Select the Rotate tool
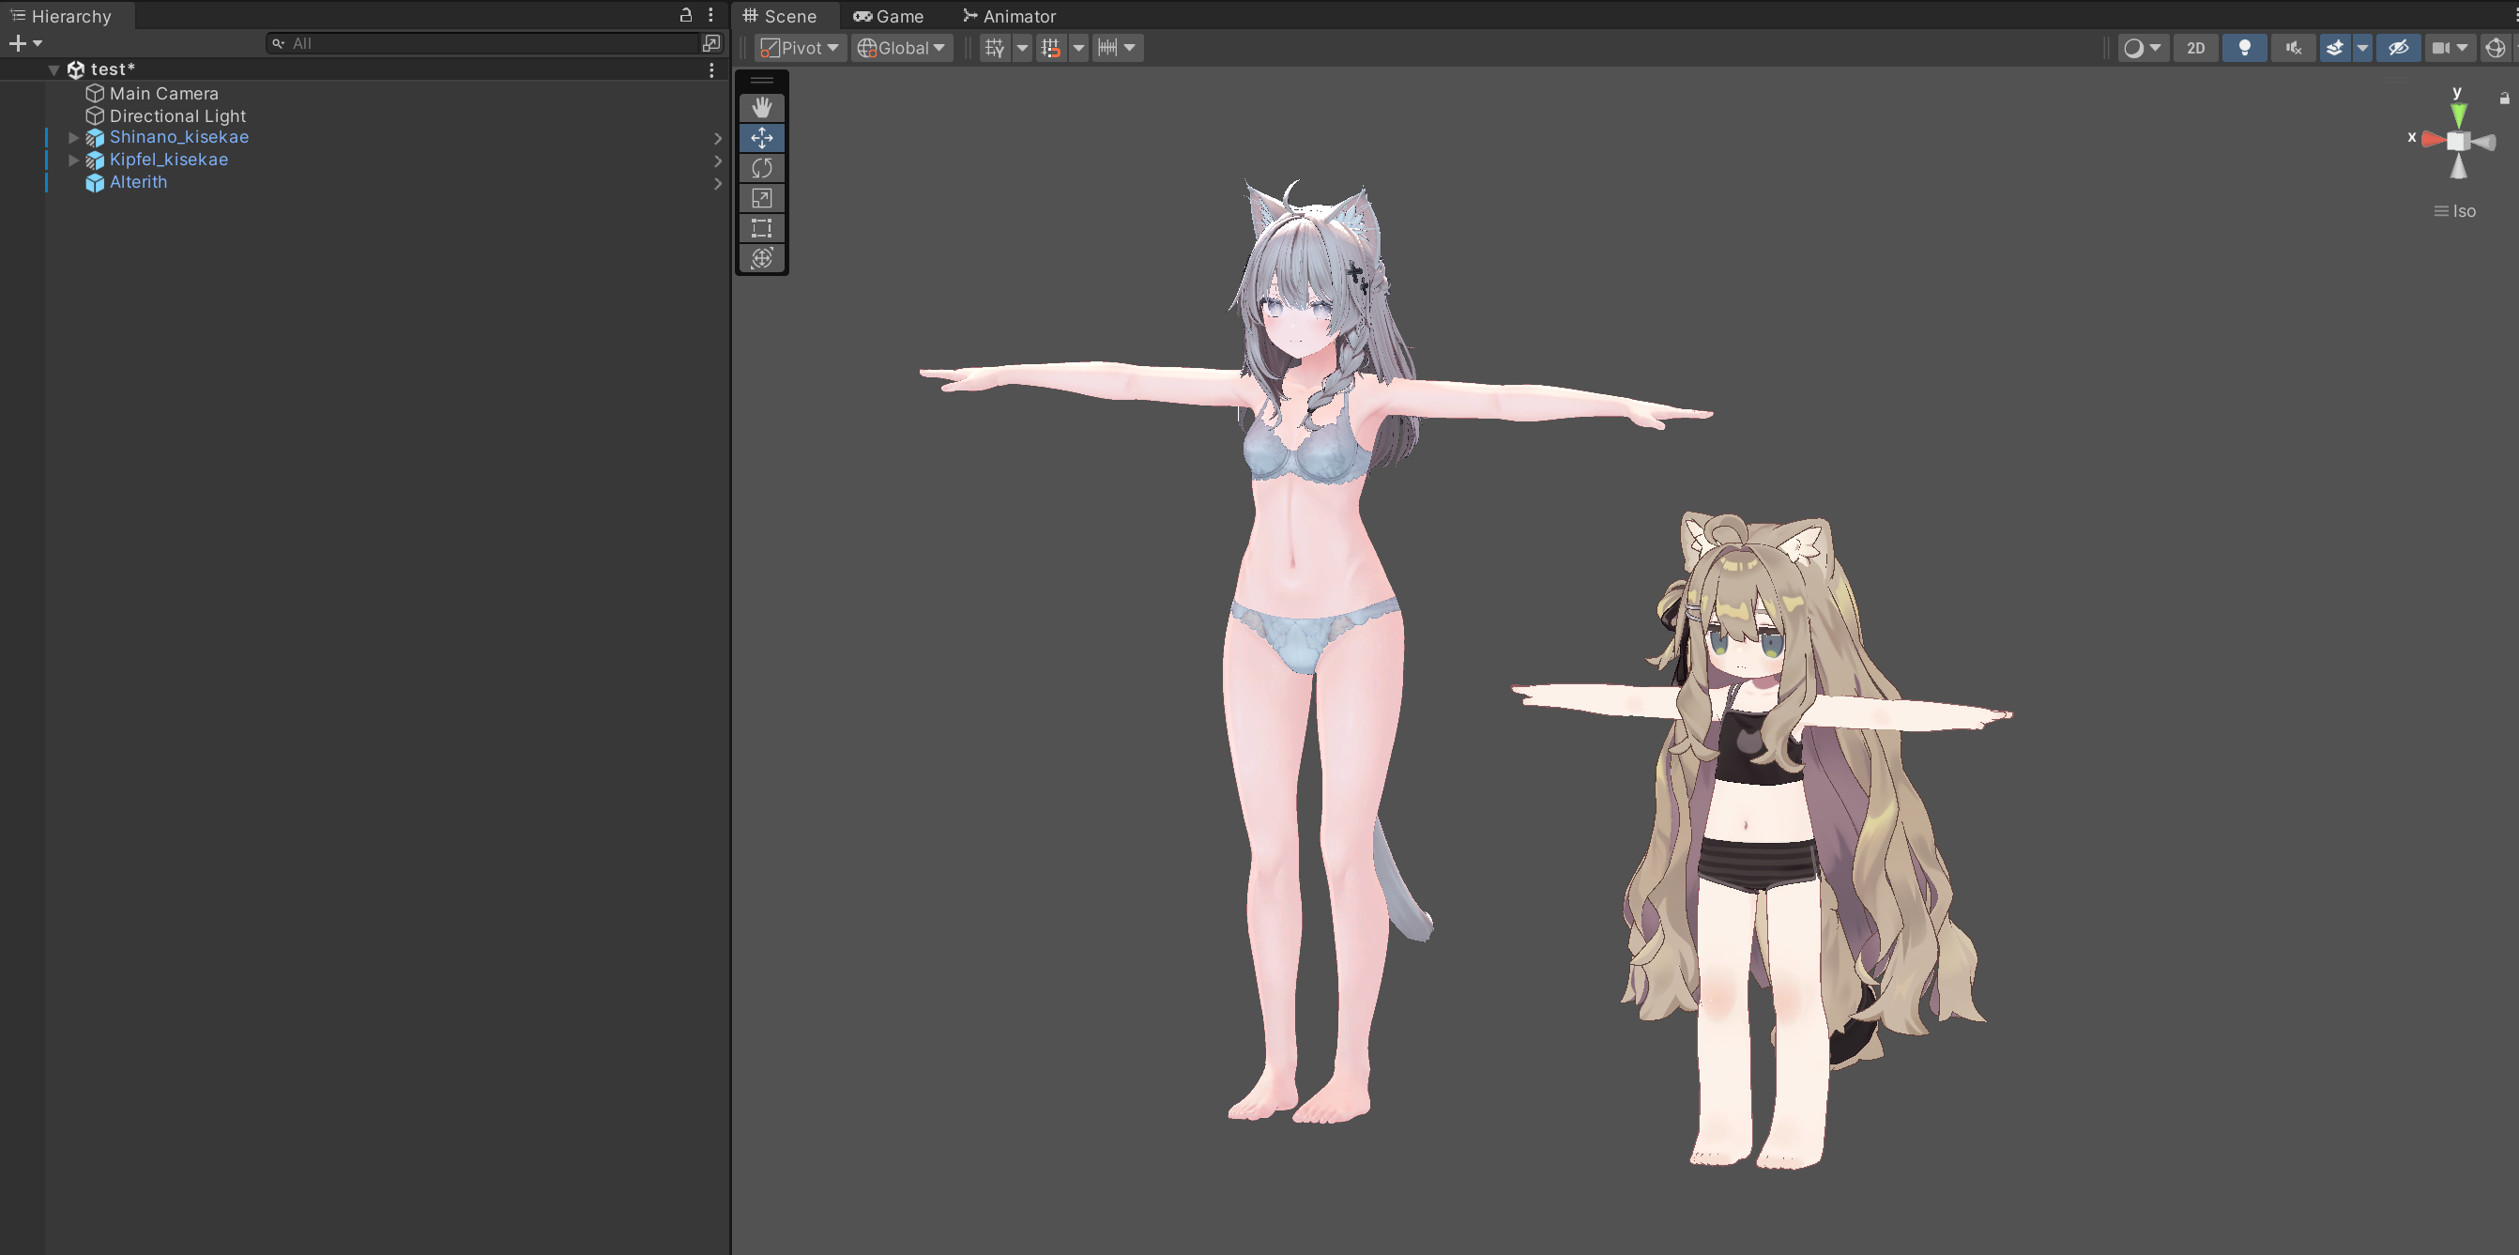Screen dimensions: 2519x1255 tap(762, 168)
